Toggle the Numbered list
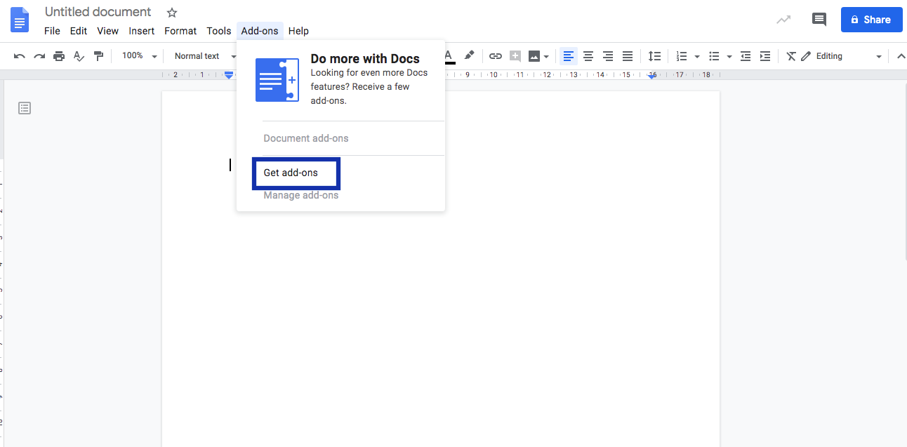 click(x=681, y=56)
